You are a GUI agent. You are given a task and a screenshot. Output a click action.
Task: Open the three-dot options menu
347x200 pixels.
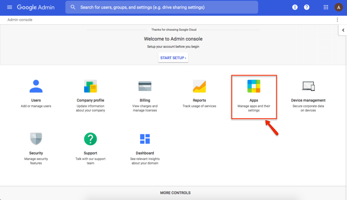(x=337, y=20)
